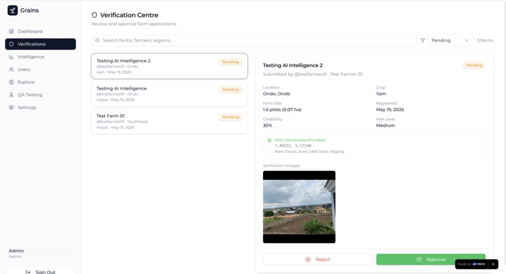
Task: Click the shield icon beside Verification Centre
Action: (94, 15)
